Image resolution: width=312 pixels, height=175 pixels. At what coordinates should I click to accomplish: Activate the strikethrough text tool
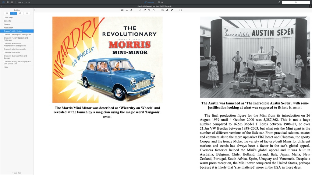pyautogui.click(x=131, y=10)
